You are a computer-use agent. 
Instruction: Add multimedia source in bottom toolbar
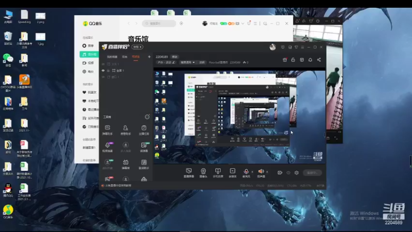[x=233, y=173]
